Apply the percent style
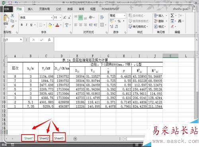 pos(119,21)
